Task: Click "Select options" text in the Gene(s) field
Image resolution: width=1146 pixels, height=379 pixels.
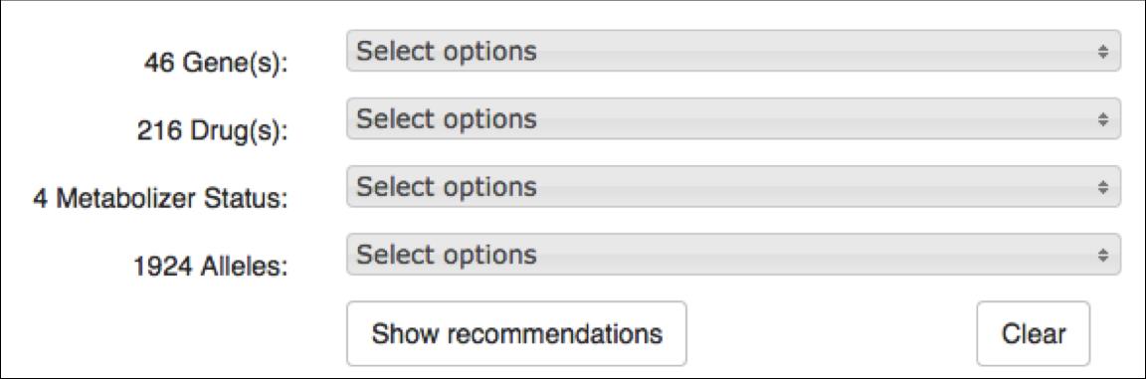Action: click(x=446, y=51)
